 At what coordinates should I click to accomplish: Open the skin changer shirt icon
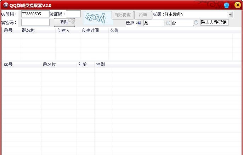coord(226,5)
